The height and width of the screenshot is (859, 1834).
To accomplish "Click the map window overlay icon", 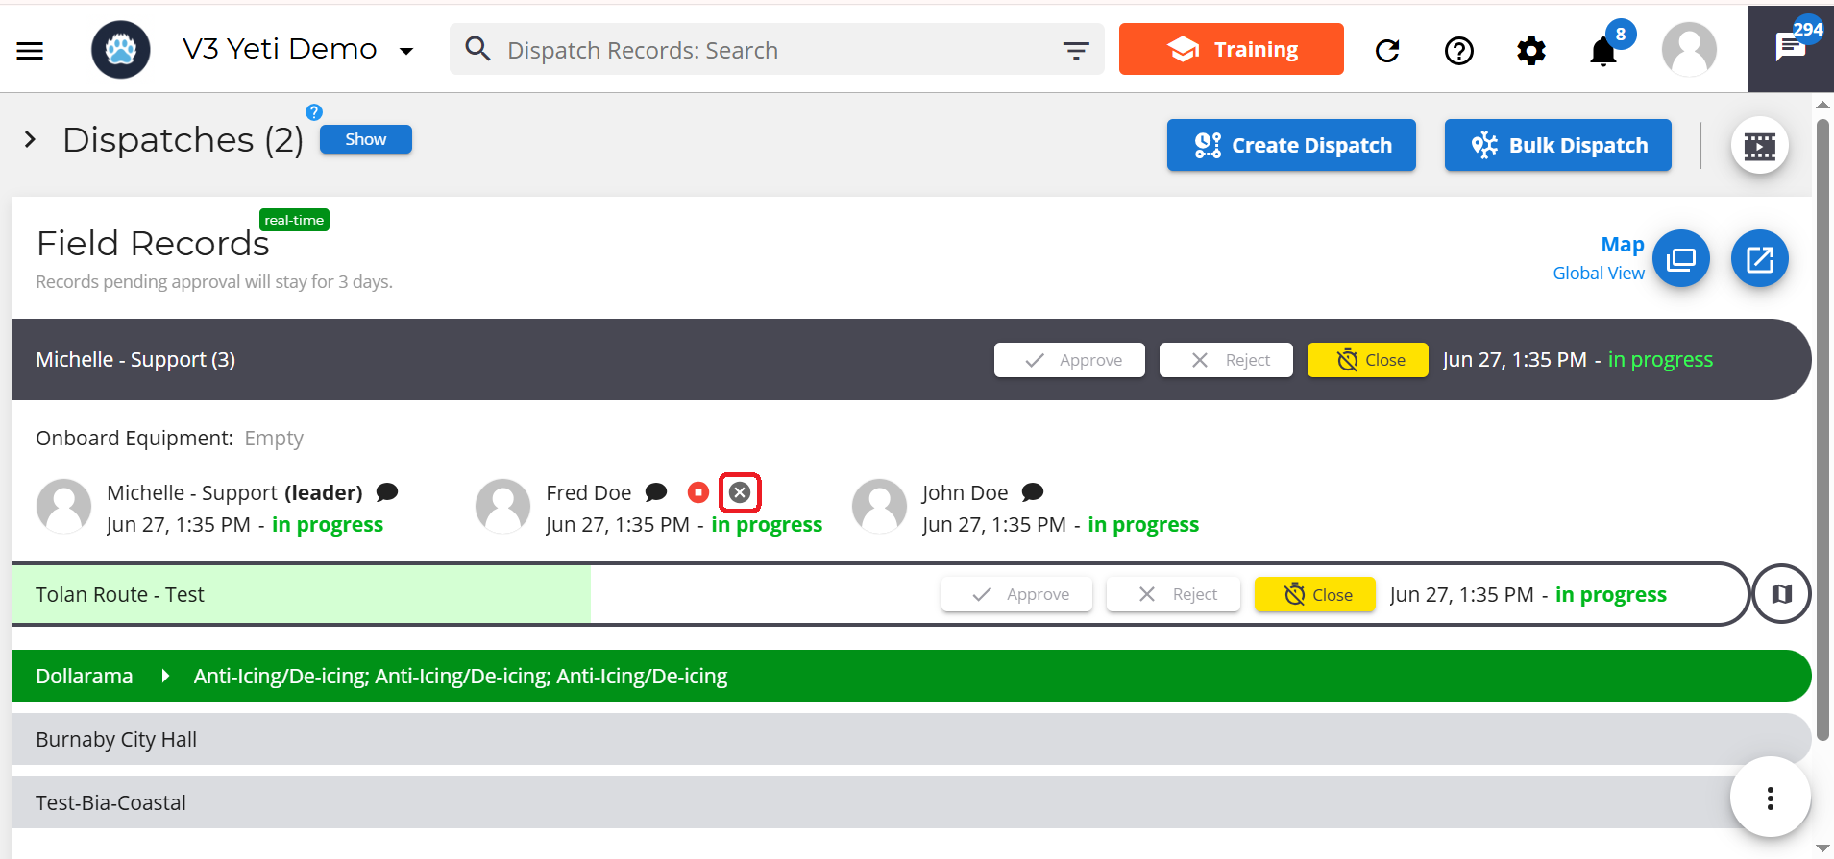I will point(1681,258).
